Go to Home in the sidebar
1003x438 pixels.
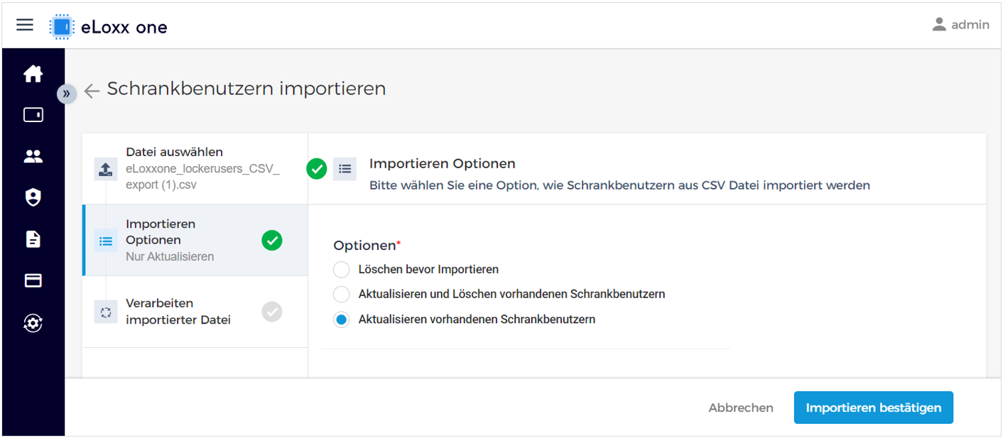click(x=33, y=73)
